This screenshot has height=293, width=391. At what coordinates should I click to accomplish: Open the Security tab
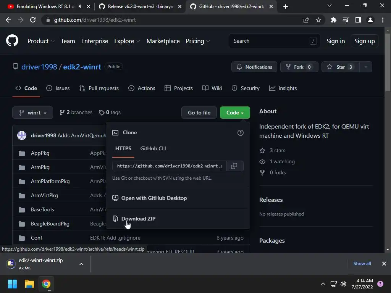(246, 88)
